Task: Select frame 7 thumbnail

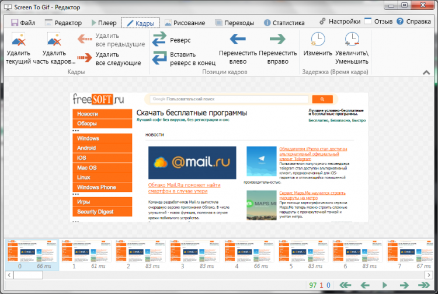Action: (410, 251)
